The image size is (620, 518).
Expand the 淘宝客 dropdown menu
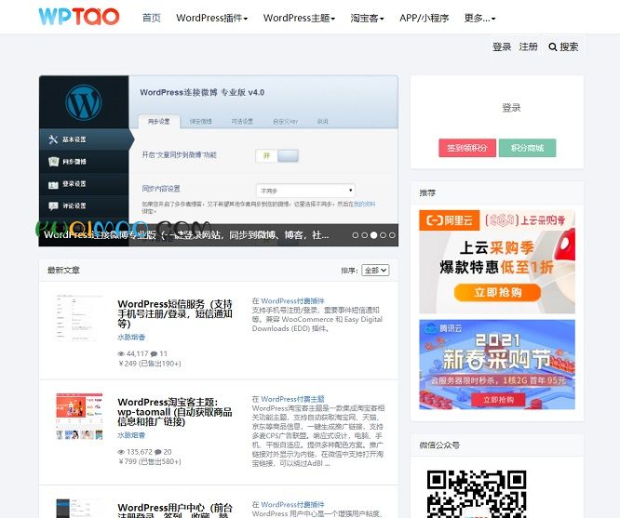[367, 18]
